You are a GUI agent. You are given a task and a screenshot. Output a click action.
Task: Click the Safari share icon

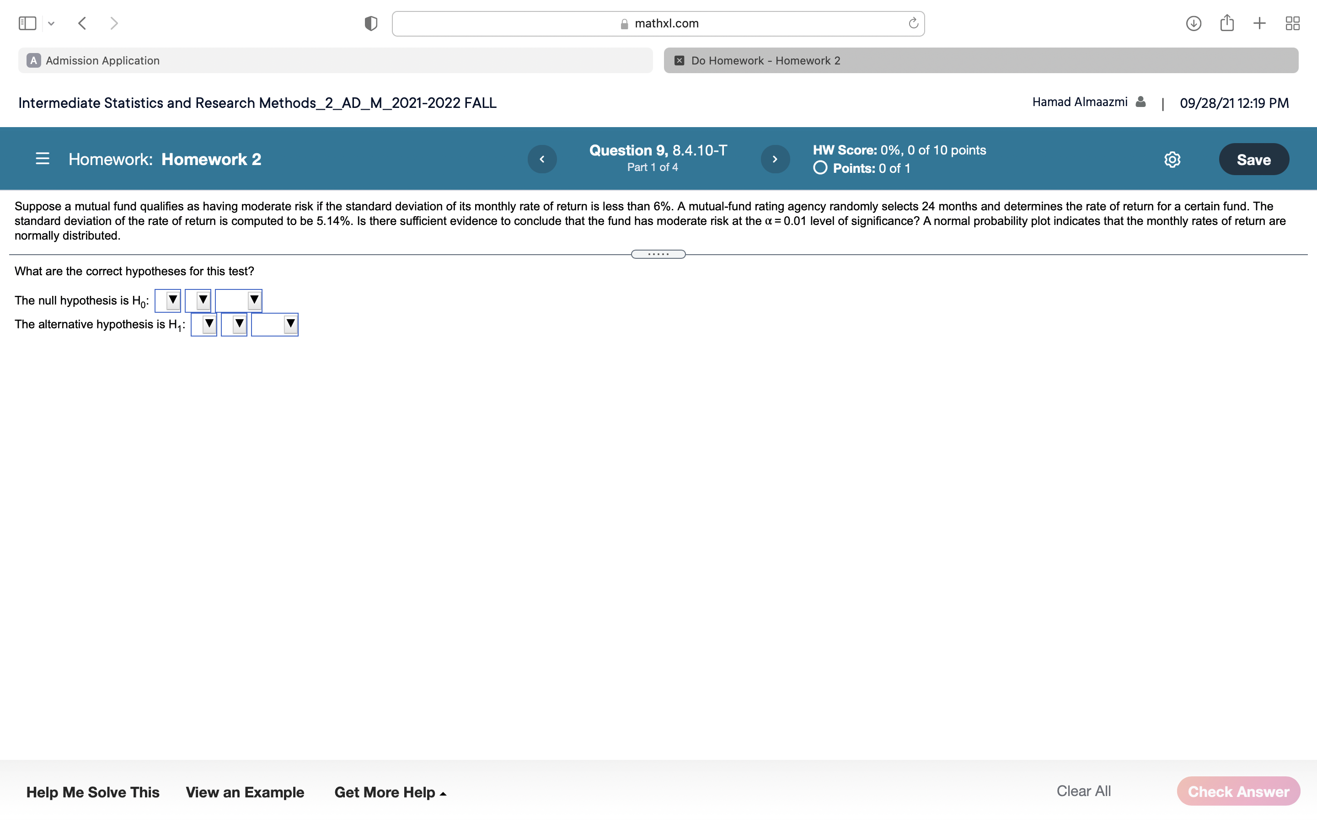(1226, 23)
